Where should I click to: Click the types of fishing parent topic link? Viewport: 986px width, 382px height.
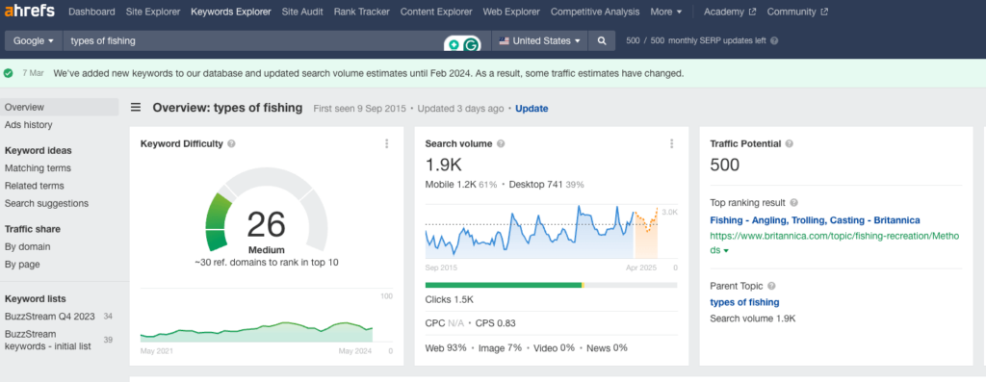(744, 302)
